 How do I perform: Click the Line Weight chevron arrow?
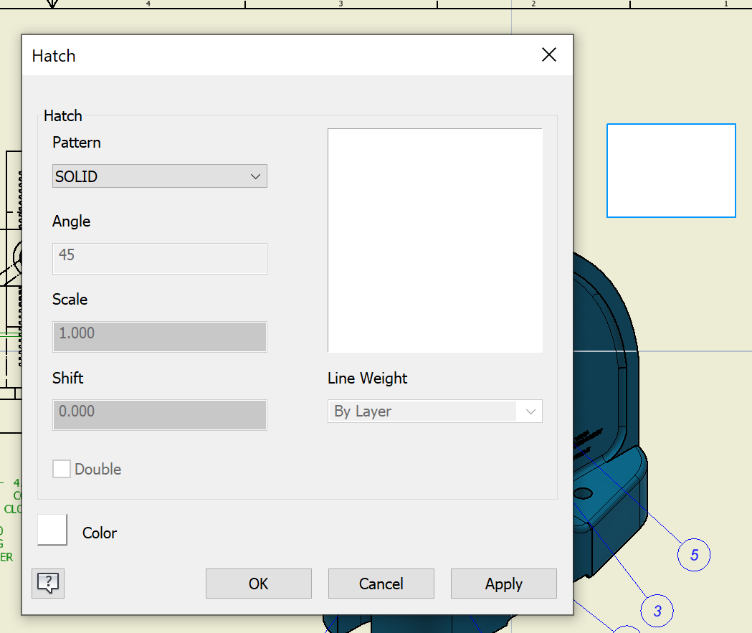(530, 411)
